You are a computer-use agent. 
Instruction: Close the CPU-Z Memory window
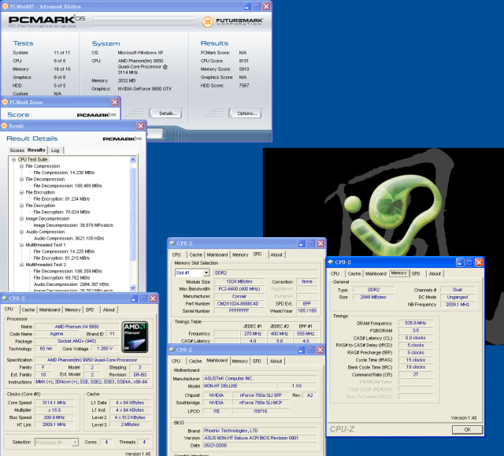pyautogui.click(x=479, y=262)
